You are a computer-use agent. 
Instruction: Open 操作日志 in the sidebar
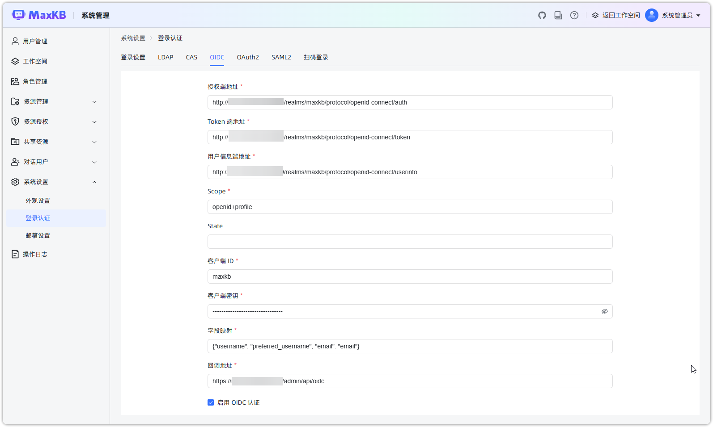35,254
